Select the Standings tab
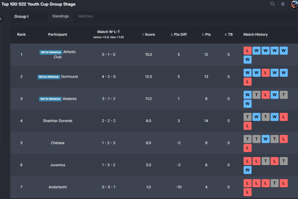 60,17
